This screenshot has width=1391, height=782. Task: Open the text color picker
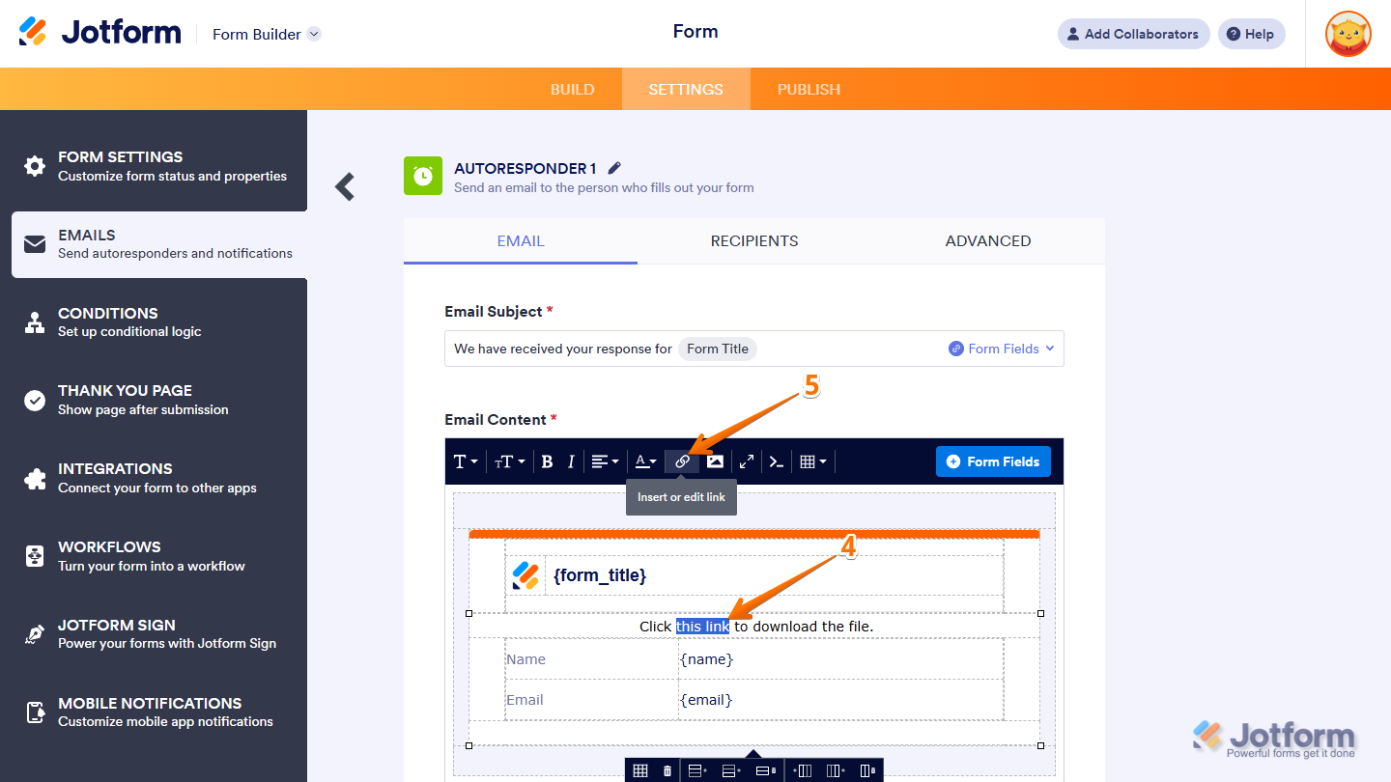[x=645, y=461]
